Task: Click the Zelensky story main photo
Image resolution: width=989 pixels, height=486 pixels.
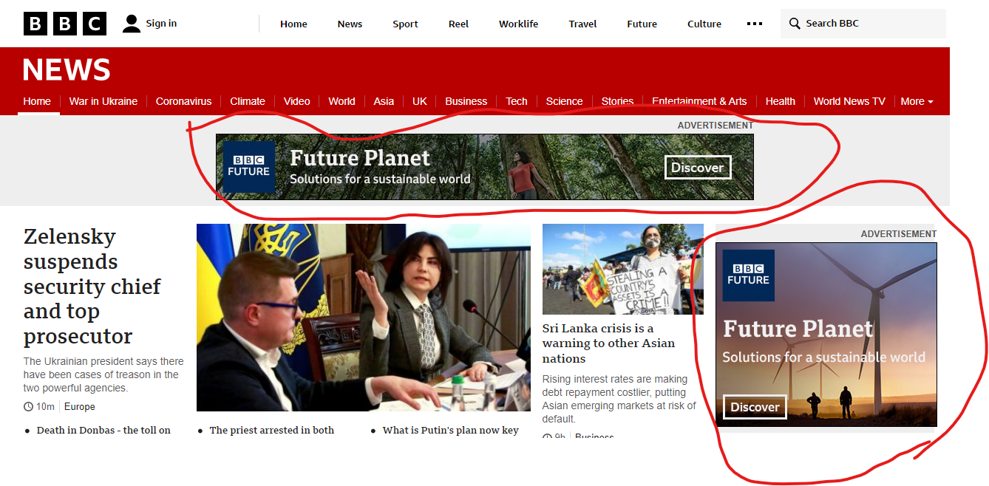Action: click(364, 318)
